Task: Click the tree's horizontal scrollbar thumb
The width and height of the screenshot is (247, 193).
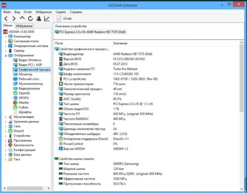Action: [25, 188]
